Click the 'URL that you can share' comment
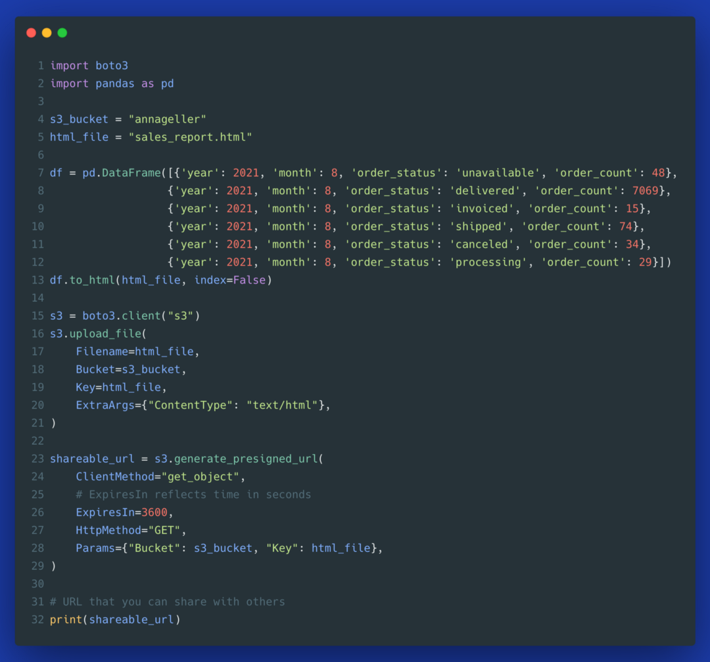 [167, 602]
